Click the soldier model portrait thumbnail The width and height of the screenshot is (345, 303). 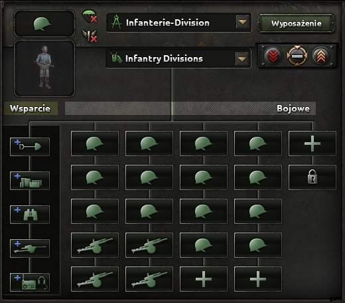[x=44, y=68]
